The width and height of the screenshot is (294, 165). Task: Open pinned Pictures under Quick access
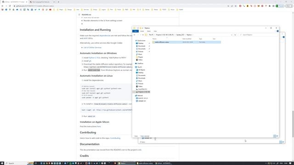141,51
